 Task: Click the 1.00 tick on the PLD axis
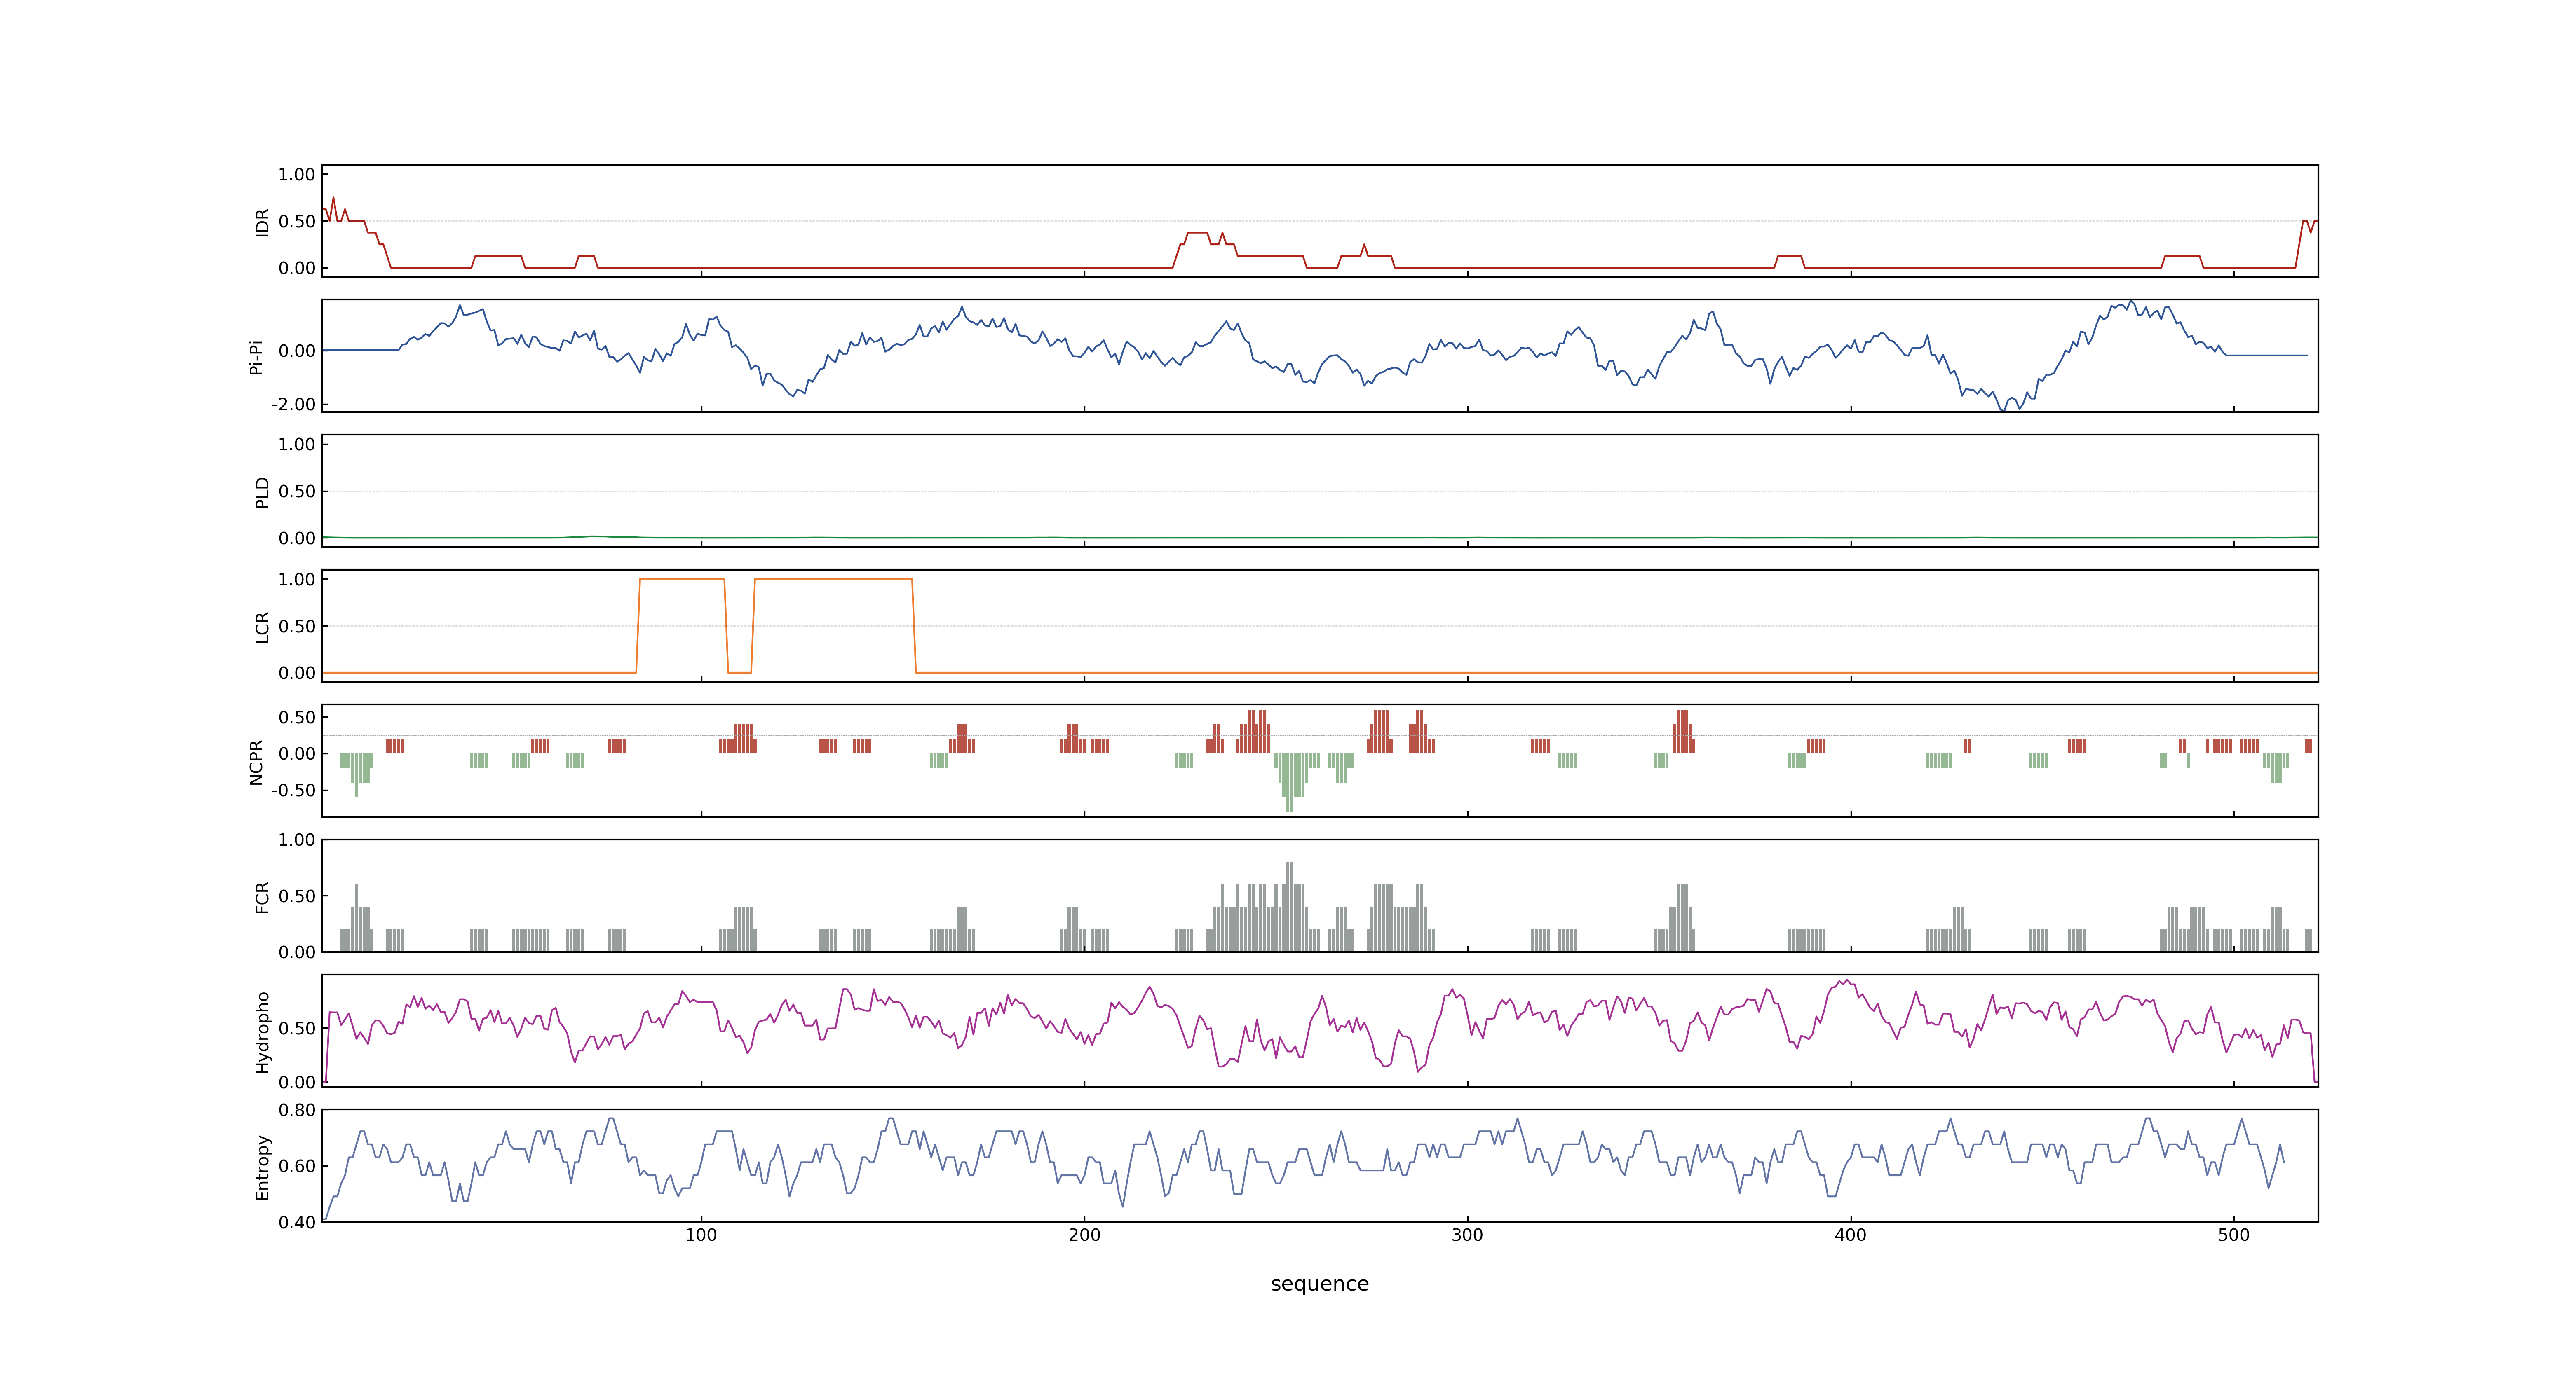pyautogui.click(x=297, y=444)
